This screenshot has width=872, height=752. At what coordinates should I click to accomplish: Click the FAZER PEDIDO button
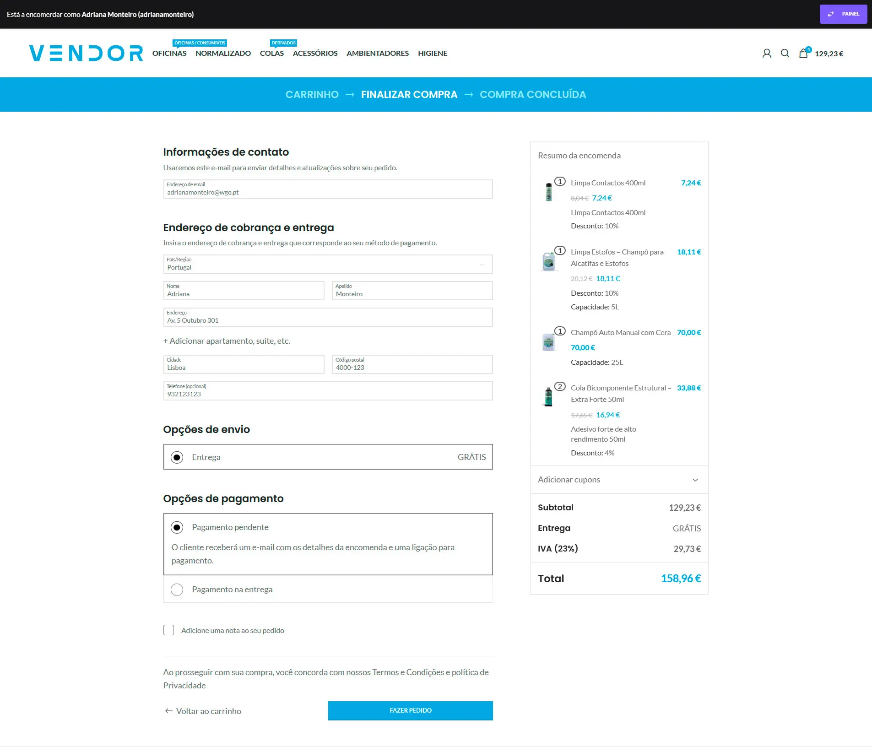click(x=410, y=710)
